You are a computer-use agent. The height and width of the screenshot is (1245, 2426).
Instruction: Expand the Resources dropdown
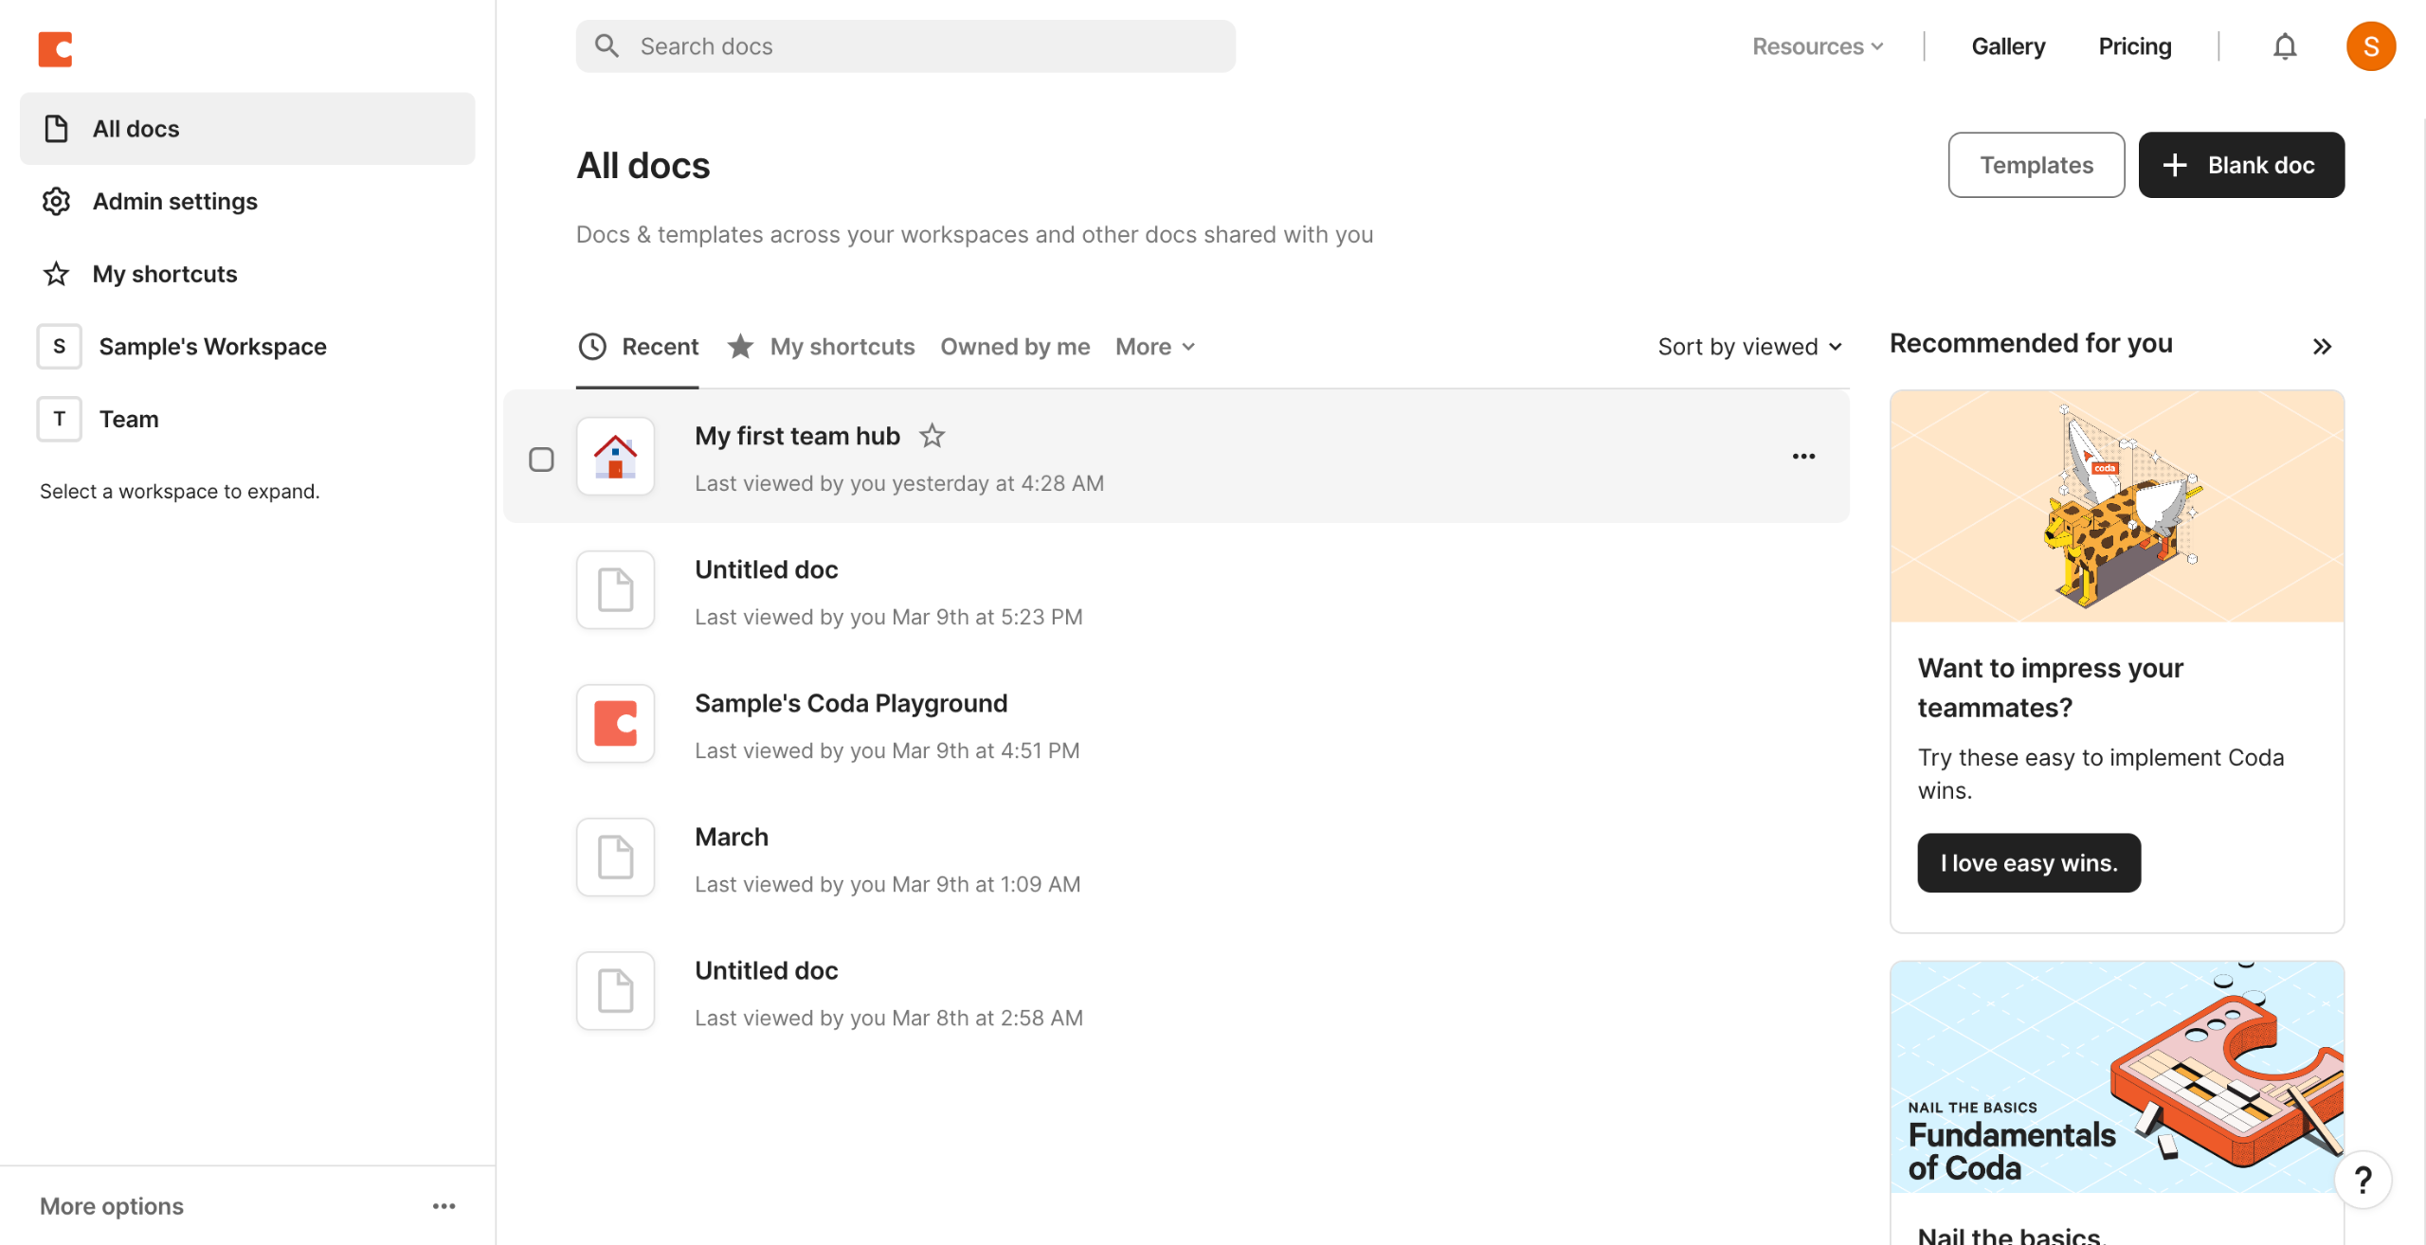[x=1817, y=46]
